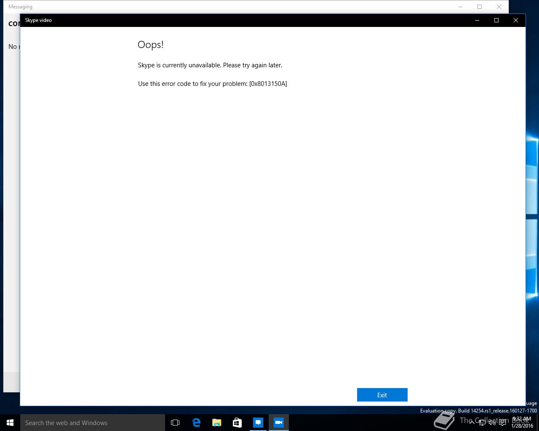
Task: Close the Skype video window
Action: pyautogui.click(x=516, y=20)
